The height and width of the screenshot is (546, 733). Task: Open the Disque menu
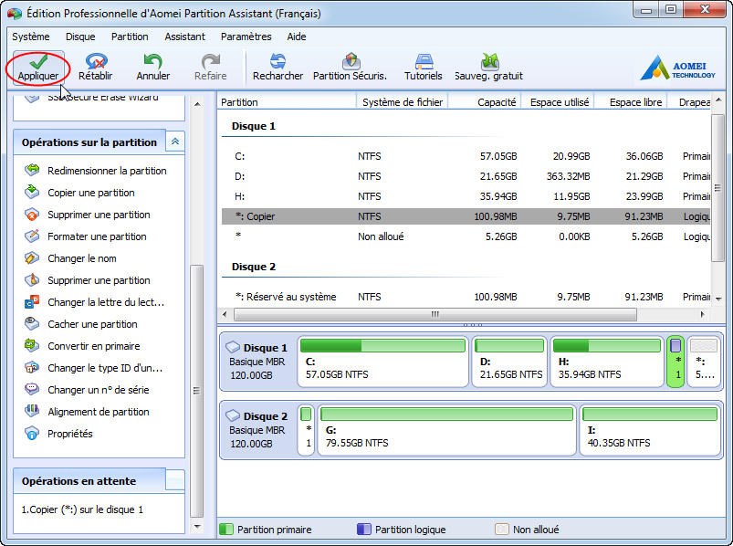80,37
